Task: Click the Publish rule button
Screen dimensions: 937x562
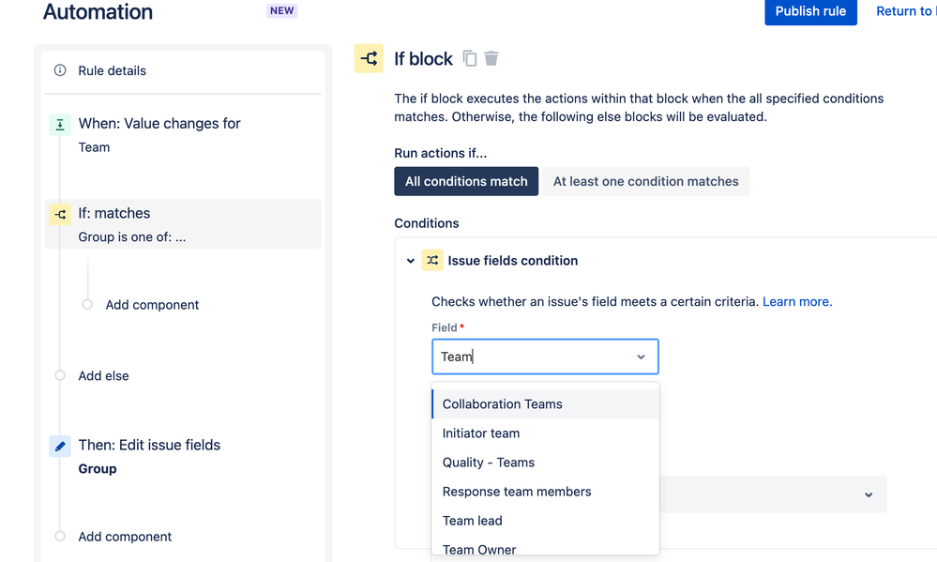Action: click(x=811, y=10)
